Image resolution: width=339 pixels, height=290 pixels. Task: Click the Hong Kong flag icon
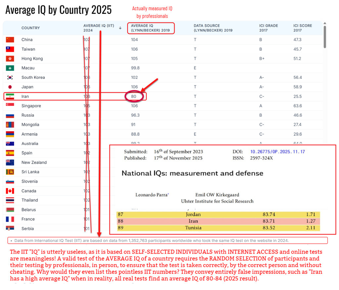click(x=10, y=59)
